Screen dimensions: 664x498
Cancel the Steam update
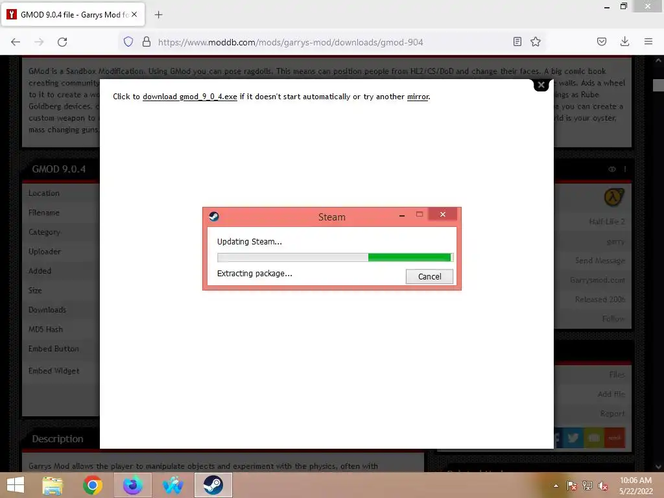click(x=429, y=276)
